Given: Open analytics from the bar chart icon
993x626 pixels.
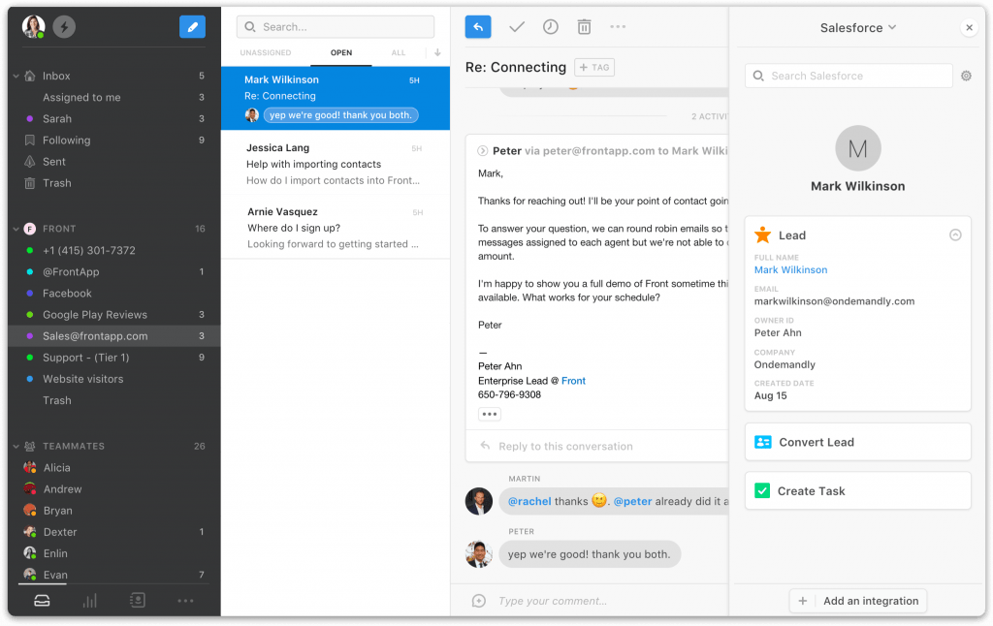Looking at the screenshot, I should point(89,600).
